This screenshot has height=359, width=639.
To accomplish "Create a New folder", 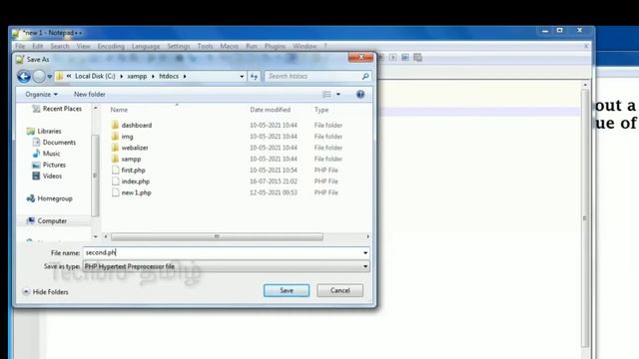I will point(90,94).
